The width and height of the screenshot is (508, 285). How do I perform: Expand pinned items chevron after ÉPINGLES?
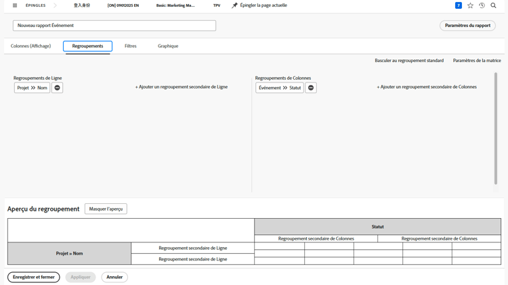(x=55, y=5)
